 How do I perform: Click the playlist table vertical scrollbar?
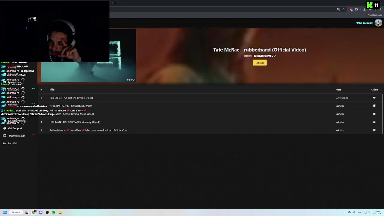(x=382, y=114)
